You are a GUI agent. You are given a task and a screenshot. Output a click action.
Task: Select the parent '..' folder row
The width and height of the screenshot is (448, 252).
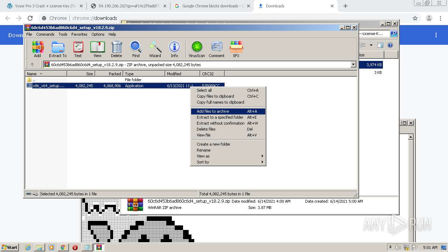125,80
